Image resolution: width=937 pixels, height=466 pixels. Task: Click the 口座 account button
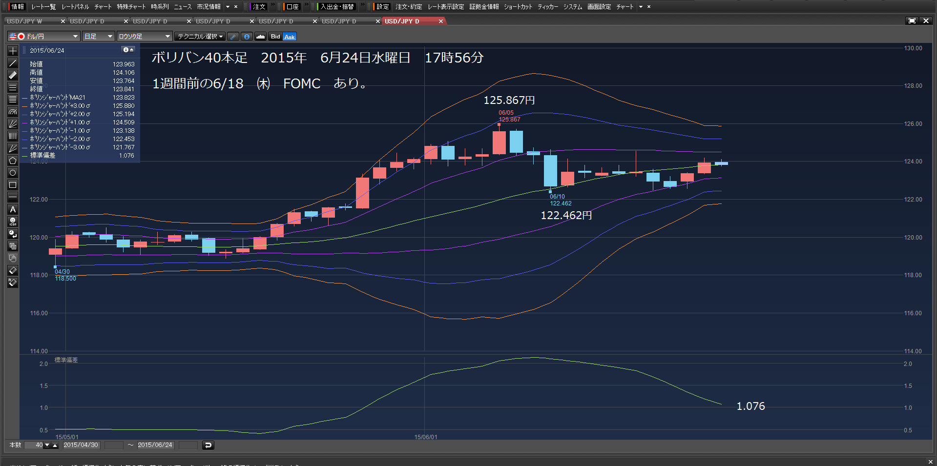pyautogui.click(x=292, y=7)
